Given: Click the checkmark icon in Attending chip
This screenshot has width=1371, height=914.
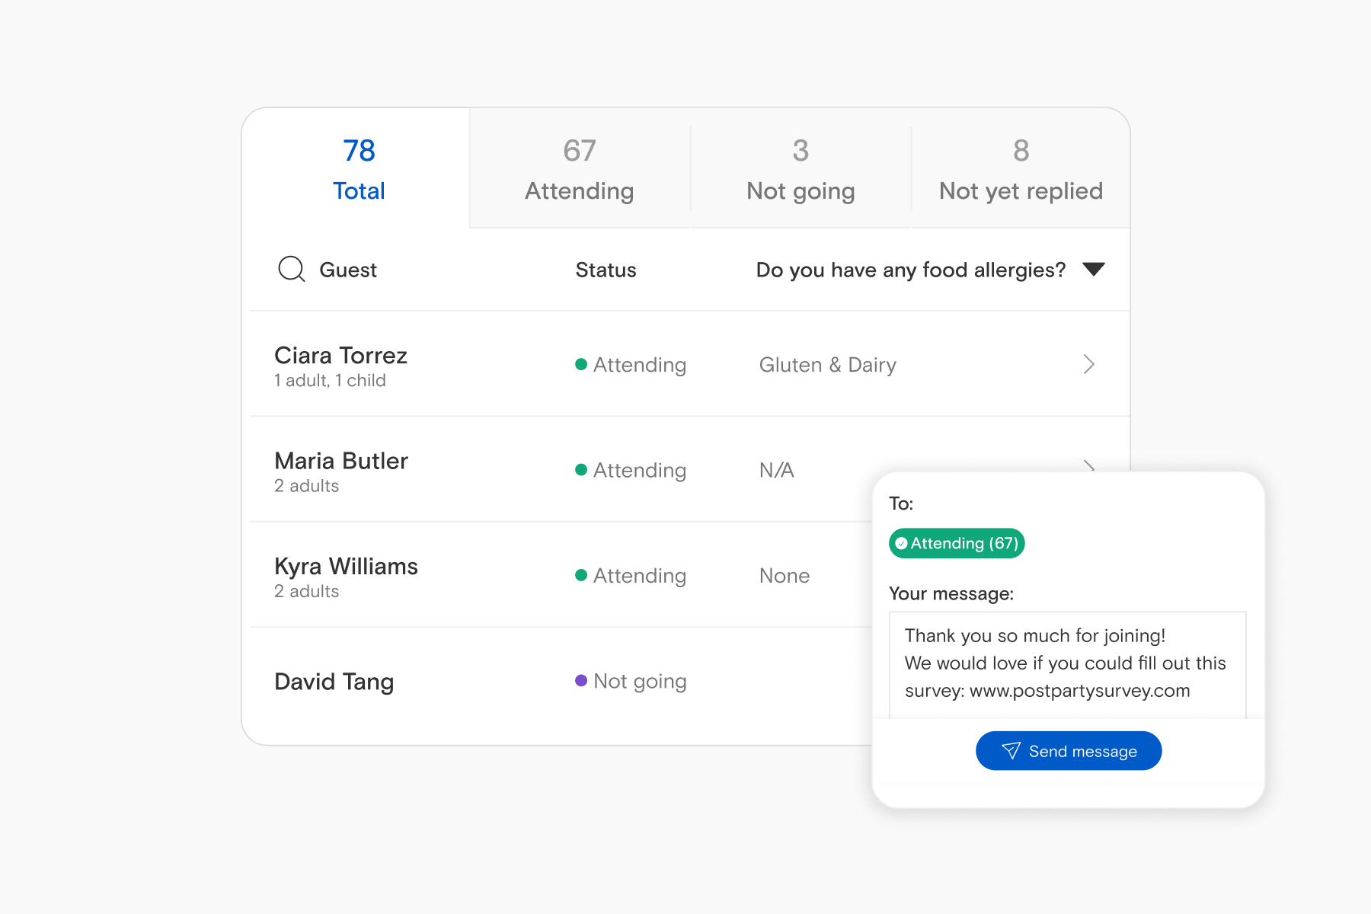Looking at the screenshot, I should pos(901,543).
